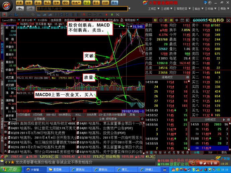Select the arc drawing tool
Viewport: 231px width, 173px height.
(x=95, y=14)
